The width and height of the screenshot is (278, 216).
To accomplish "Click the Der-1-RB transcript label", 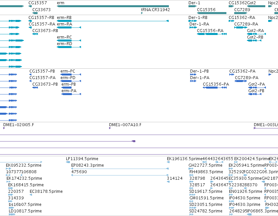I will pos(198,18).
